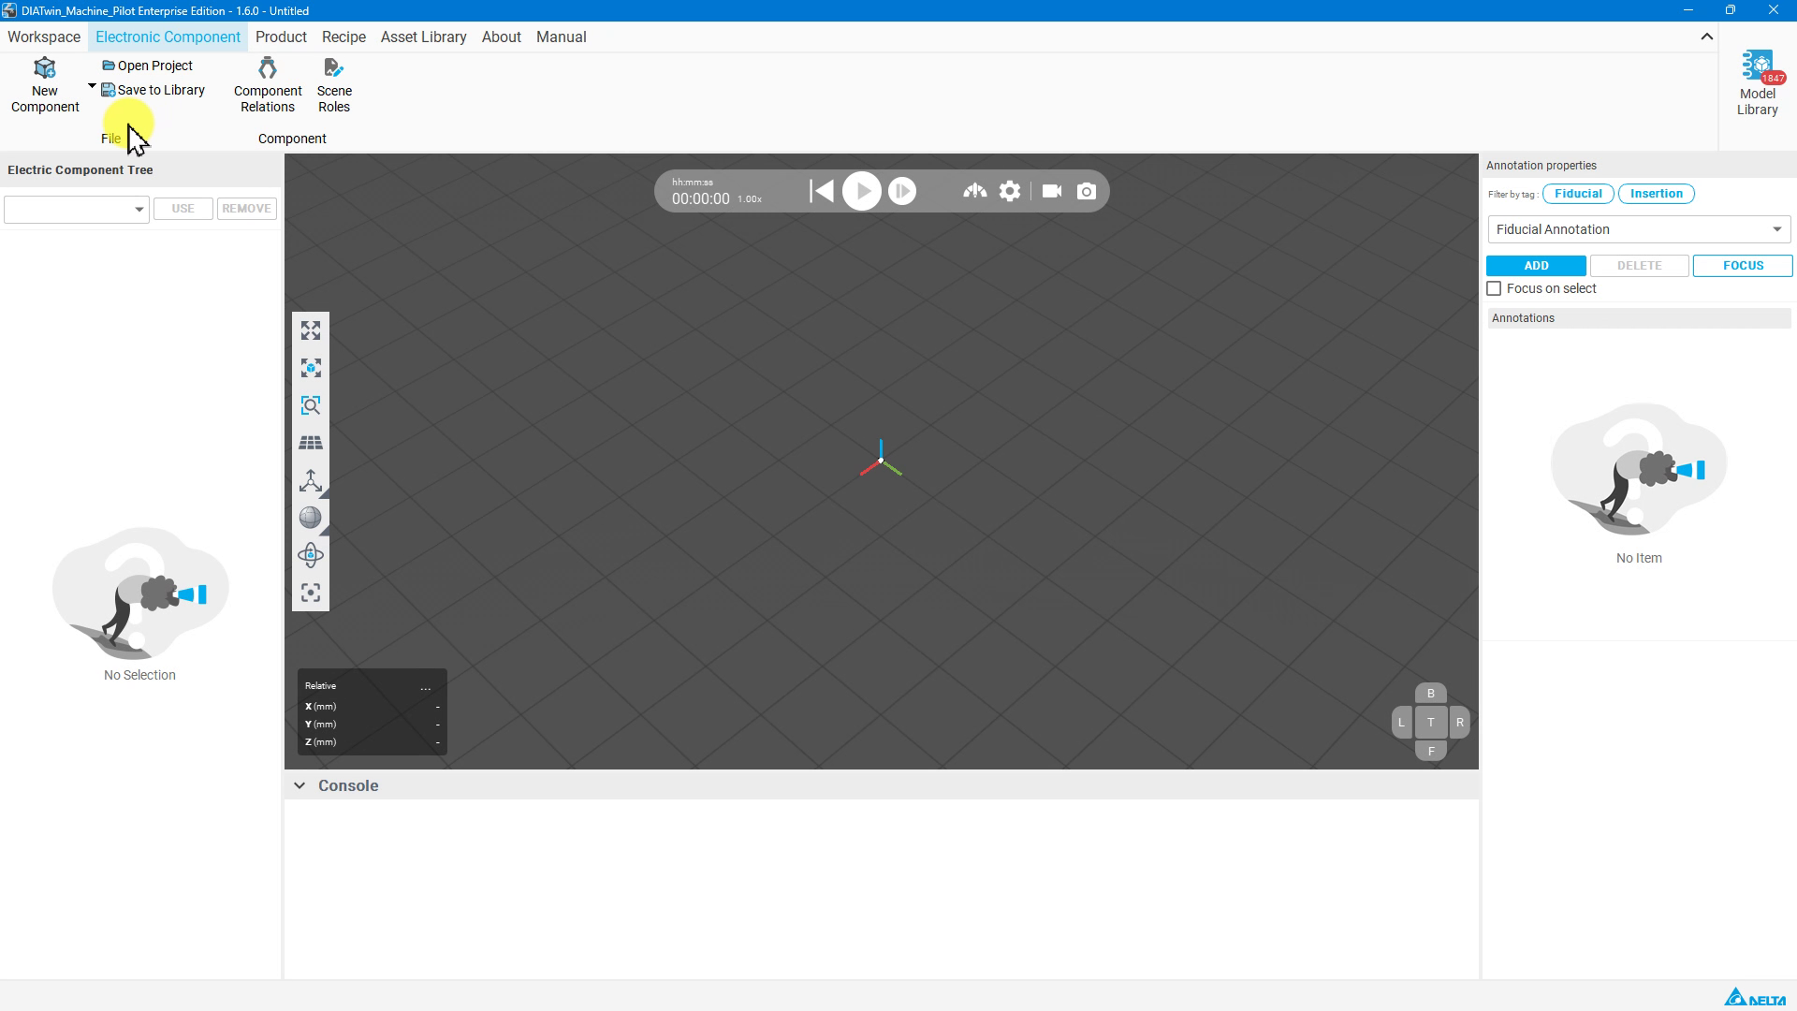Click the sphere render mode icon
Screen dimensions: 1797x1011
coord(311,518)
